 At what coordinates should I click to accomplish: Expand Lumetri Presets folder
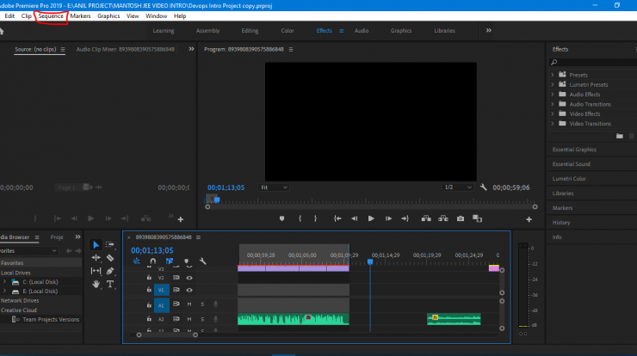(553, 85)
